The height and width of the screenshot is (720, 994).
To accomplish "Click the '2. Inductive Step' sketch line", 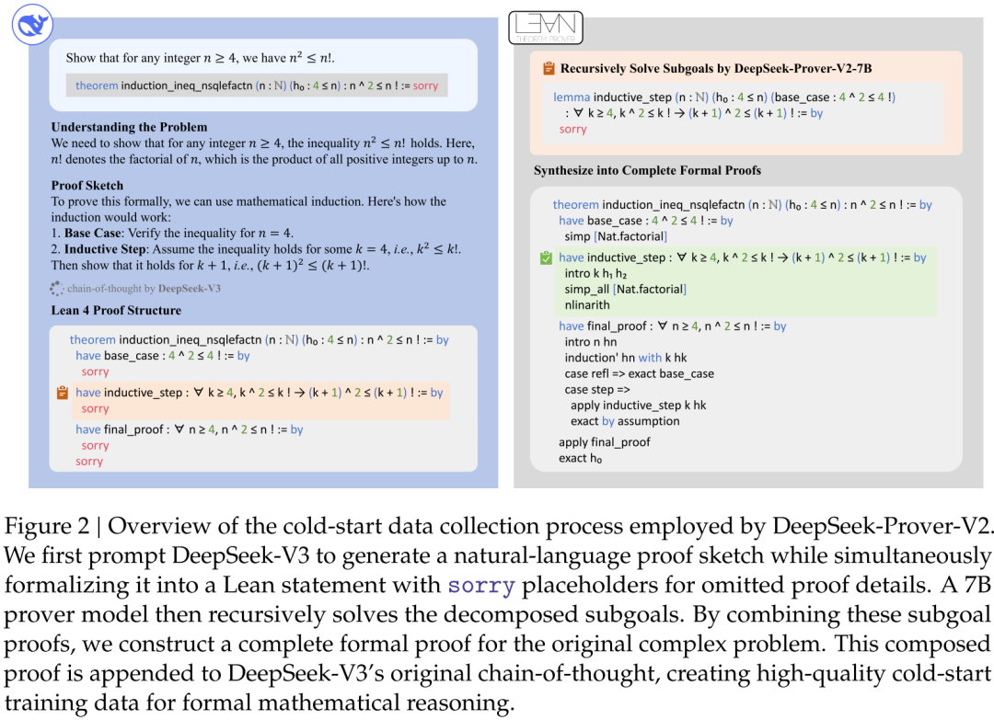I will [x=256, y=249].
